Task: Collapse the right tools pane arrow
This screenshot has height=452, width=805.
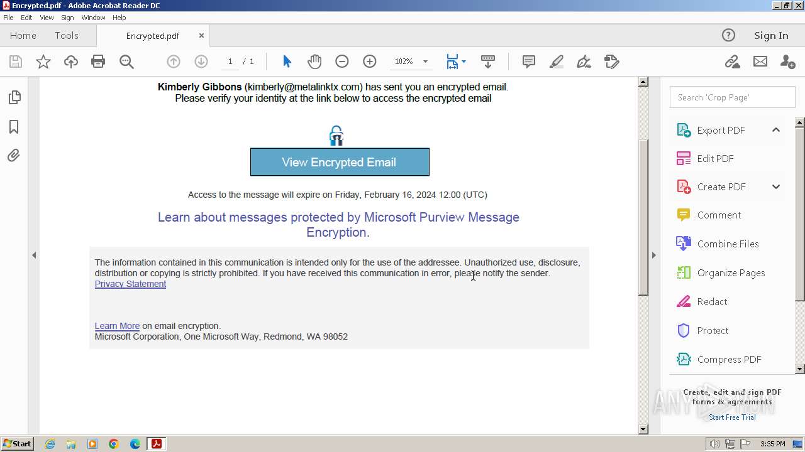Action: (x=653, y=255)
